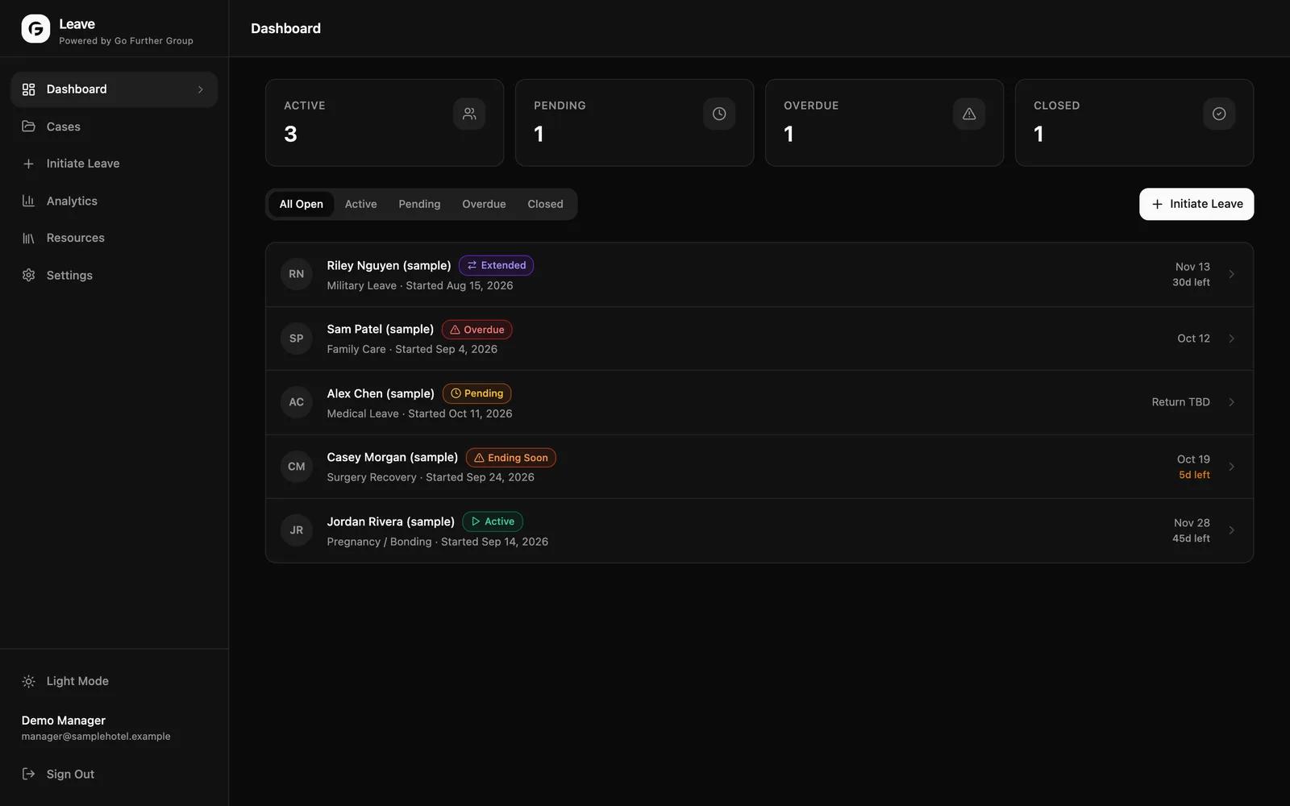Click the CM avatar for Casey Morgan
This screenshot has height=806, width=1290.
(x=297, y=467)
